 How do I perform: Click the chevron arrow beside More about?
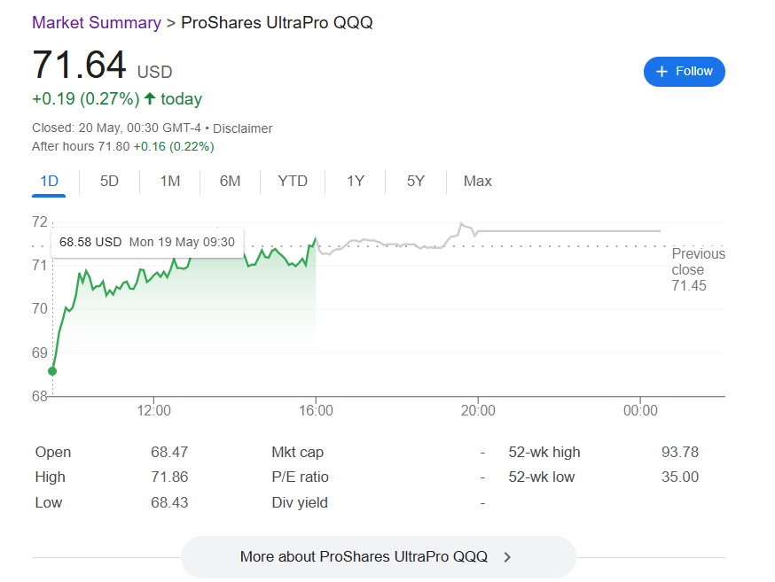(x=507, y=557)
